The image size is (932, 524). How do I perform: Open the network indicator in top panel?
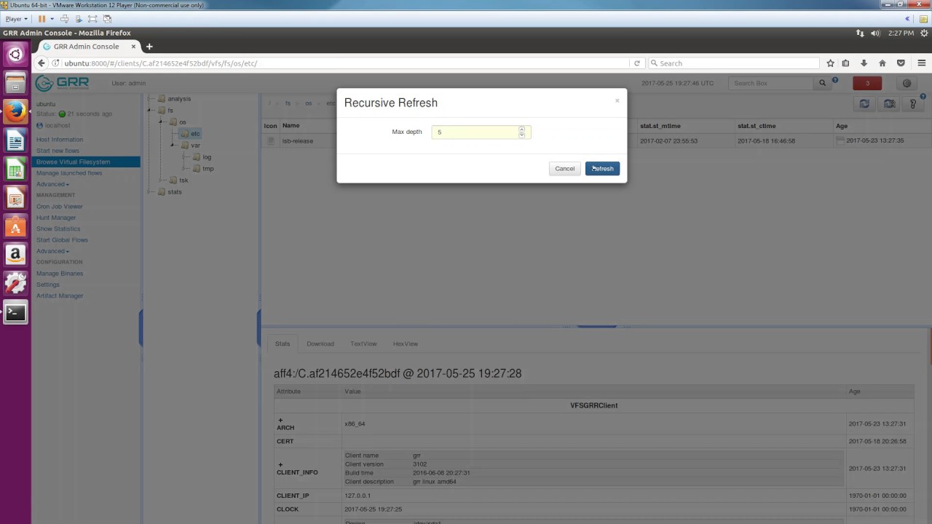point(860,33)
